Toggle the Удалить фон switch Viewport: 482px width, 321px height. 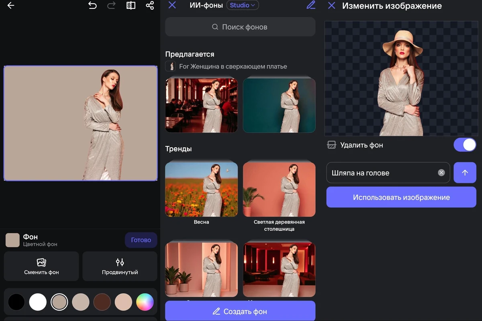point(465,145)
